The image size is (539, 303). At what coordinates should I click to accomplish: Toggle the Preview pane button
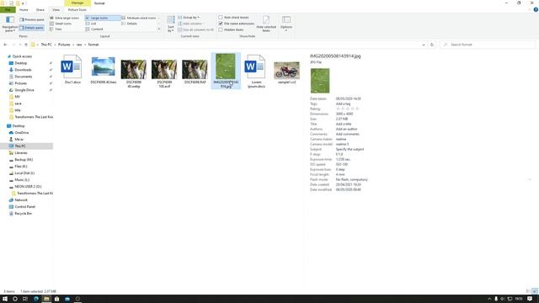[x=32, y=19]
